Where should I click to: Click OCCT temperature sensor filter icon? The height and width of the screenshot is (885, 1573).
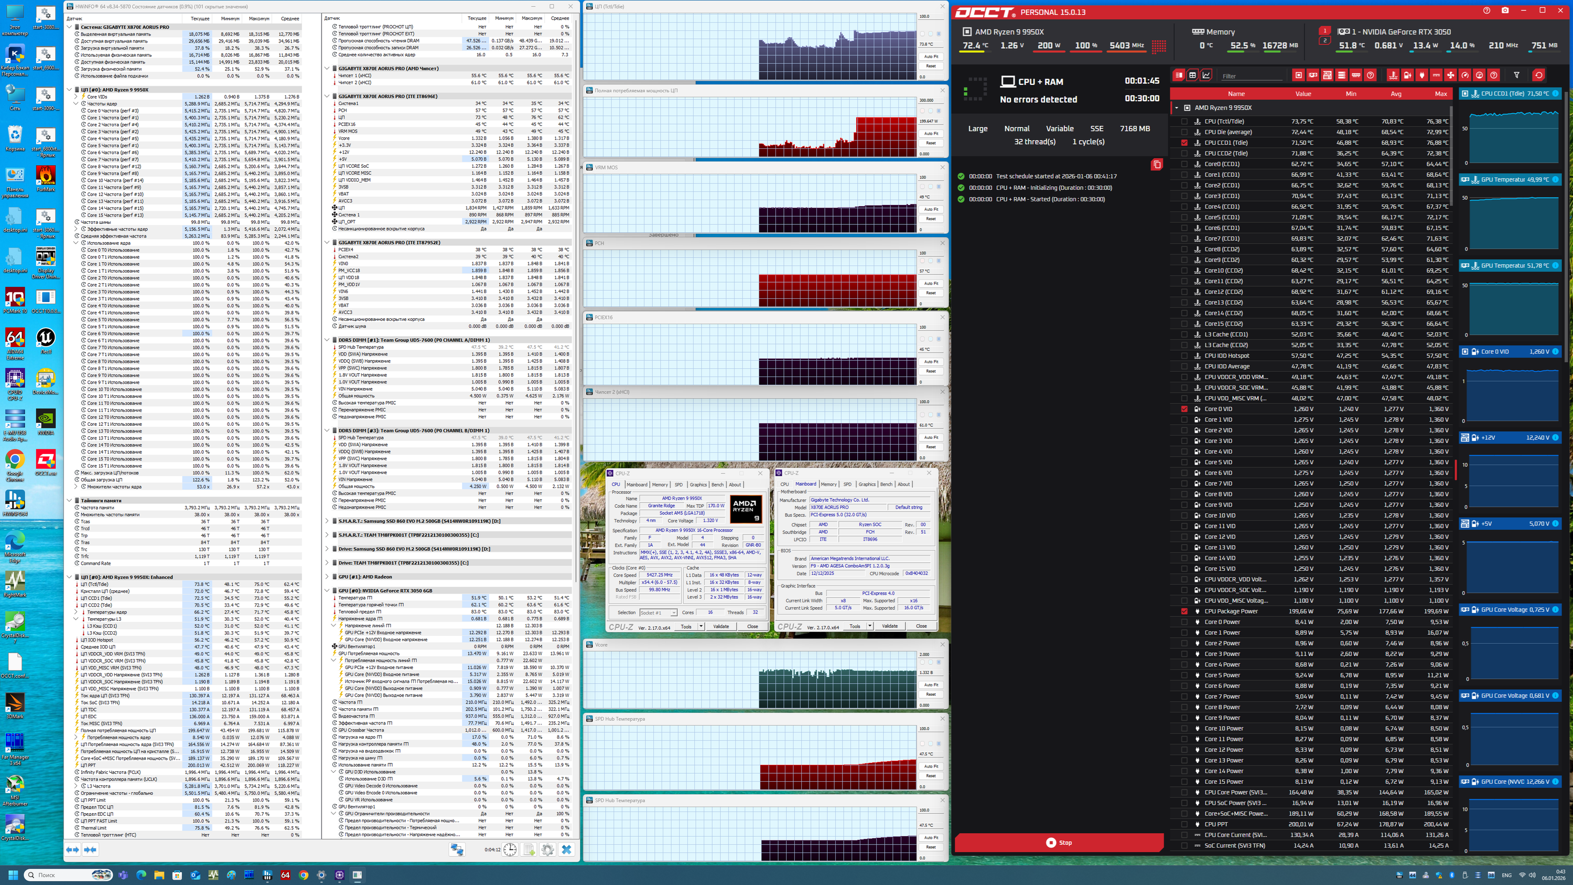pyautogui.click(x=1393, y=75)
